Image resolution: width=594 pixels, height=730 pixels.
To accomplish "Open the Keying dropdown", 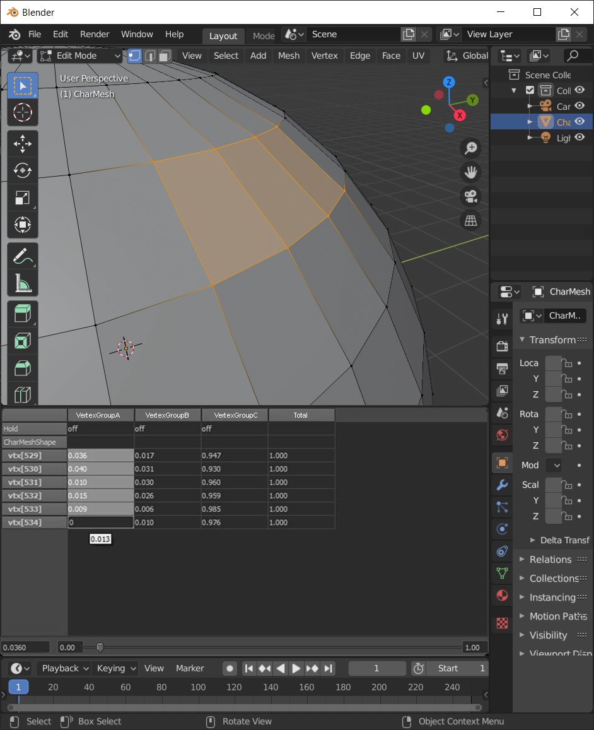I will coord(115,669).
